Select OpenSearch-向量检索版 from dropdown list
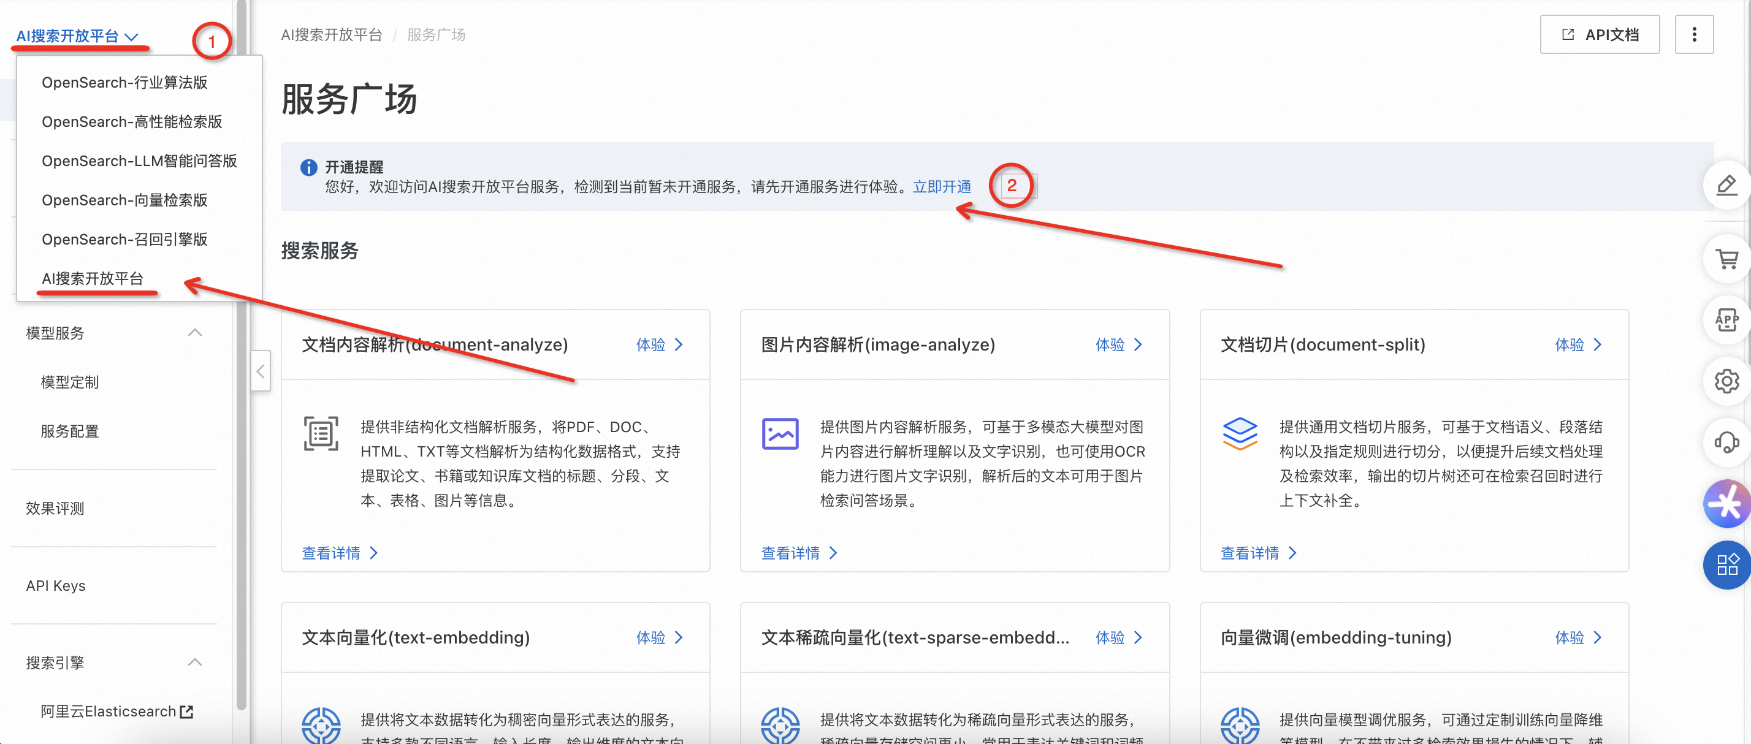Screen dimensions: 1751x744 pos(124,200)
